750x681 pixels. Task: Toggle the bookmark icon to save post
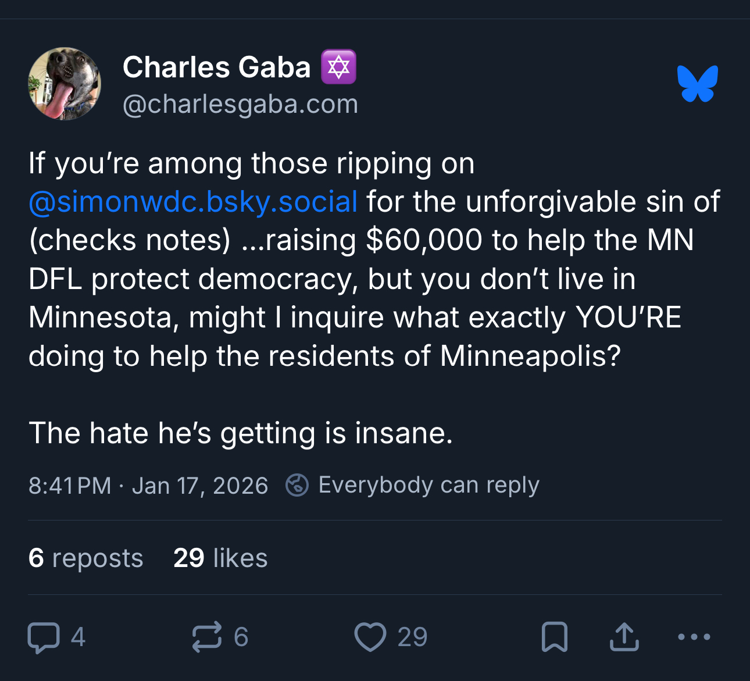554,637
